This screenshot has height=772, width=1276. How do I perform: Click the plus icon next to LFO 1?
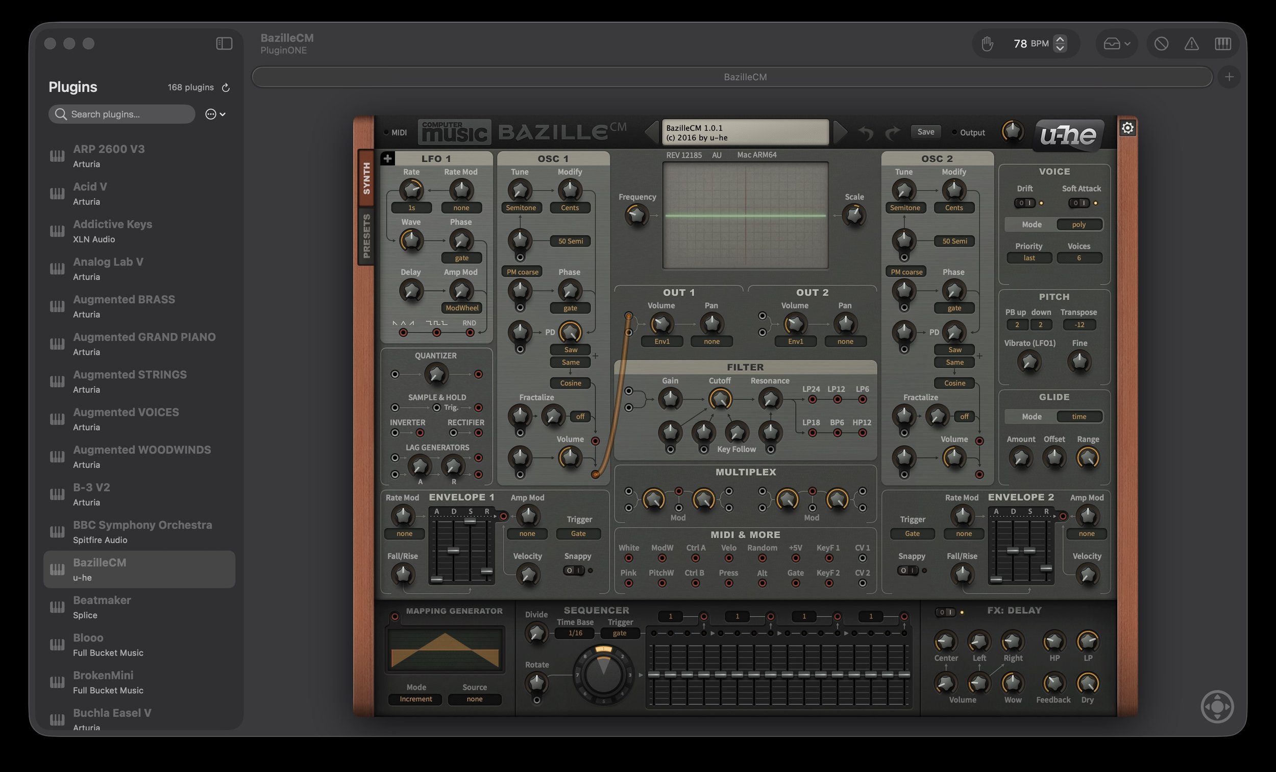tap(387, 159)
